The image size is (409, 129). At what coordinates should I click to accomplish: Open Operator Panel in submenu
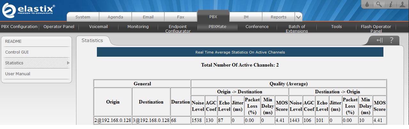coord(59,27)
